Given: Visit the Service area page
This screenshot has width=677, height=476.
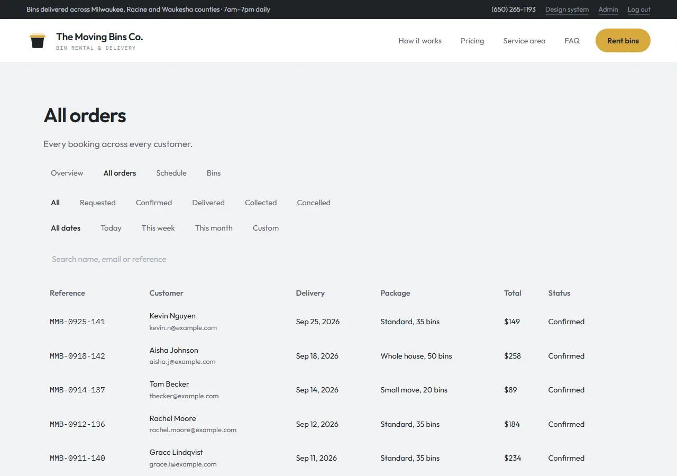Looking at the screenshot, I should (524, 41).
